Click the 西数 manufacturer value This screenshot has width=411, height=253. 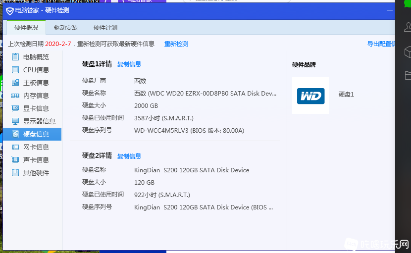pyautogui.click(x=140, y=81)
